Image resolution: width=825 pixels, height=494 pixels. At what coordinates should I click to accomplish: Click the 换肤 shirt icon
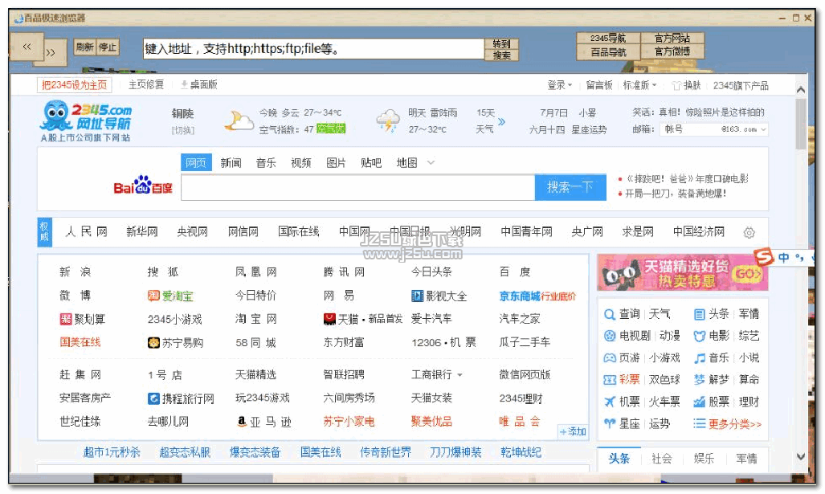click(677, 85)
